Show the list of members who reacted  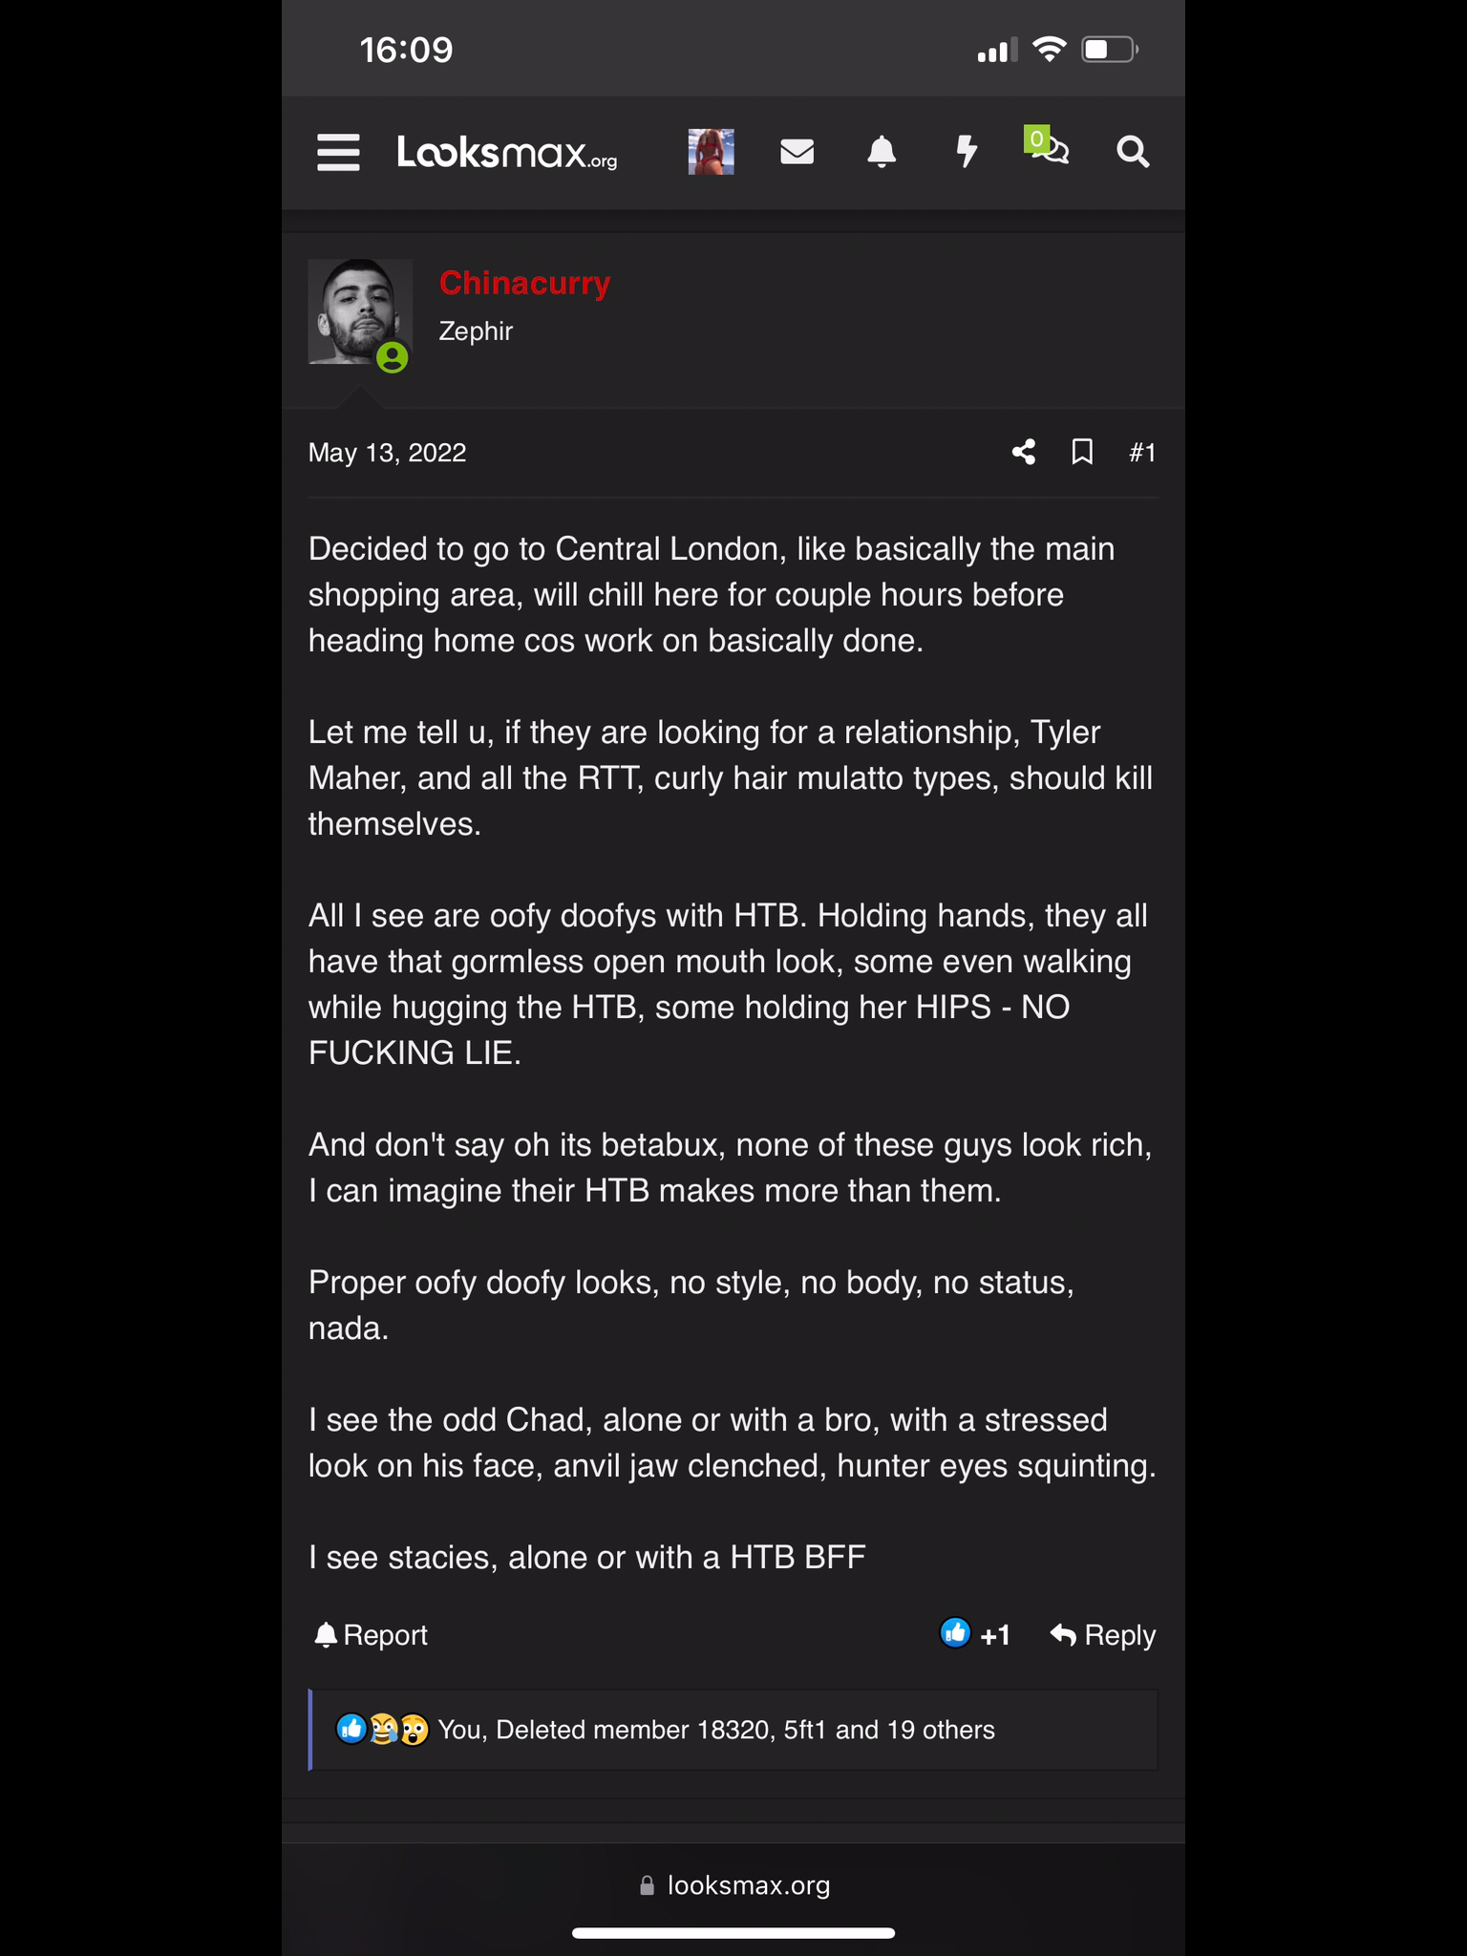pyautogui.click(x=716, y=1730)
